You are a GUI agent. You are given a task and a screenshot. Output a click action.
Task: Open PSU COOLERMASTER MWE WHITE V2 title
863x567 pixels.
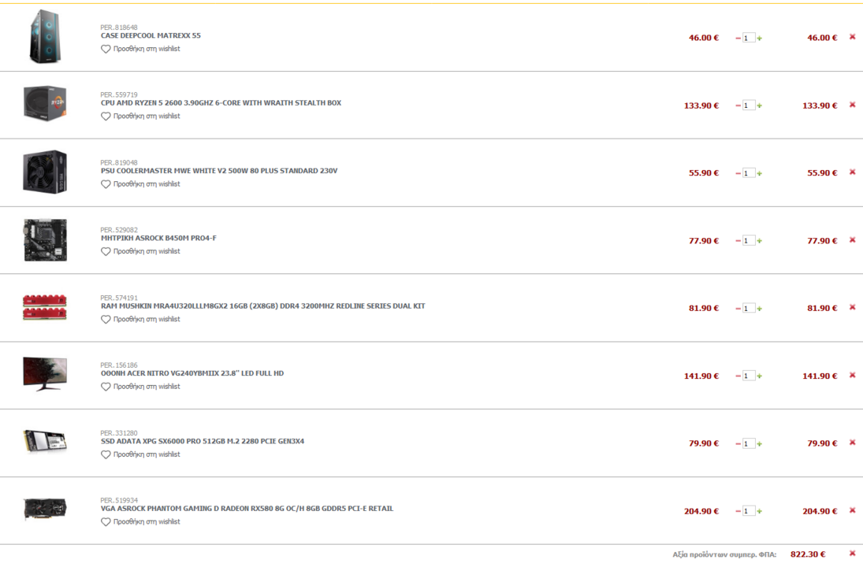point(219,171)
